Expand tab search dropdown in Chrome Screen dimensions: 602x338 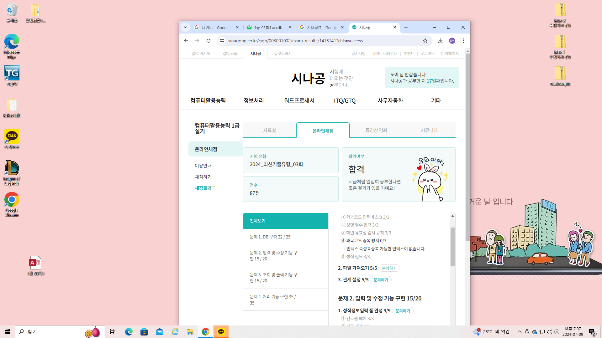pos(185,28)
